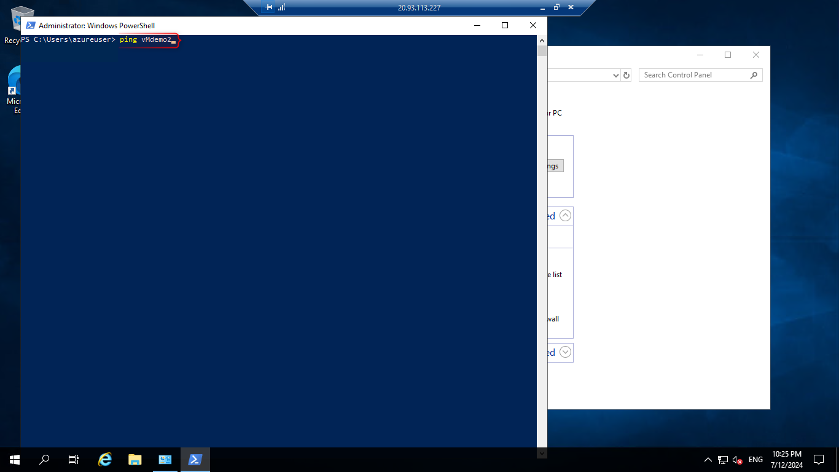
Task: Switch the ENG input language indicator
Action: click(756, 459)
